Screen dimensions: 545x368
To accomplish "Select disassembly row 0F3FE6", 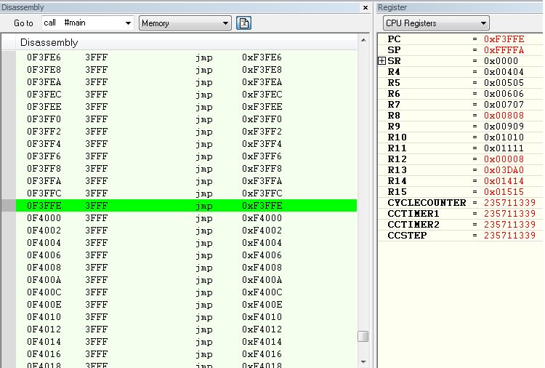I will coord(186,57).
